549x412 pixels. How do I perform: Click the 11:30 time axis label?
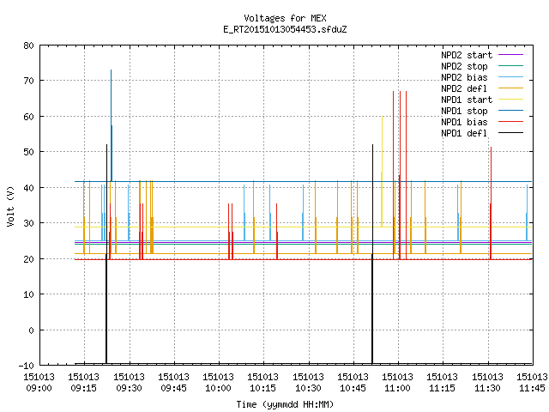tap(487, 388)
